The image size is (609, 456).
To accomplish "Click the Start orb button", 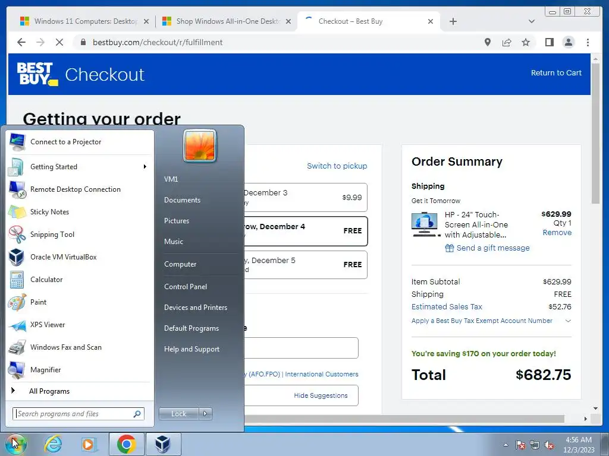I will 15,444.
